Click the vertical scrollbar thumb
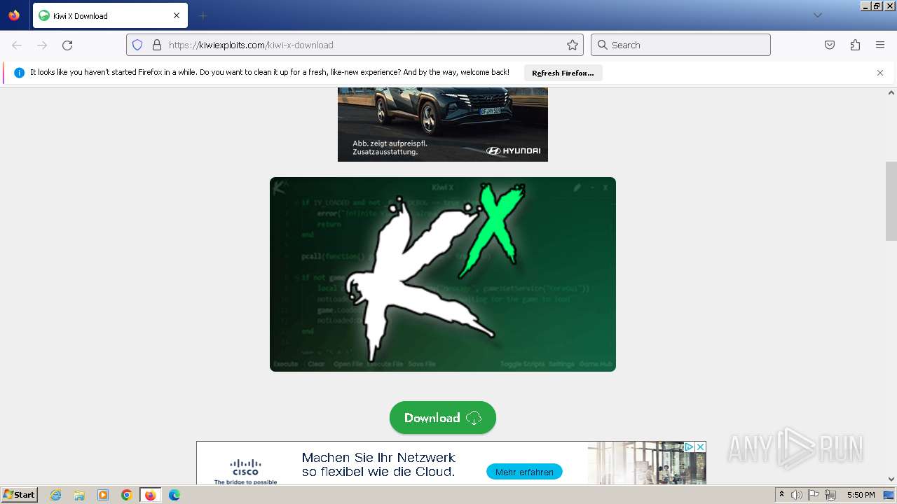Image resolution: width=897 pixels, height=504 pixels. (x=891, y=201)
